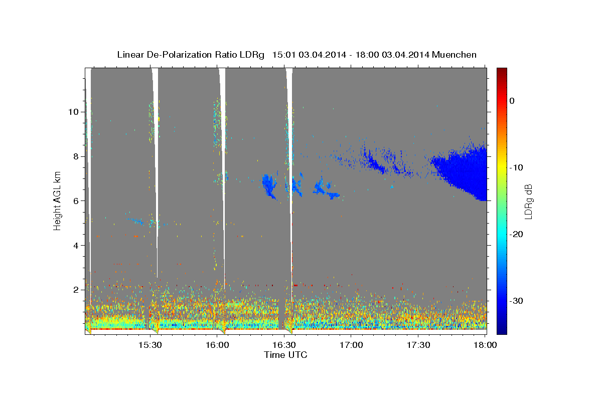
Task: Click the colorbar value label '-30'
Action: pos(517,301)
